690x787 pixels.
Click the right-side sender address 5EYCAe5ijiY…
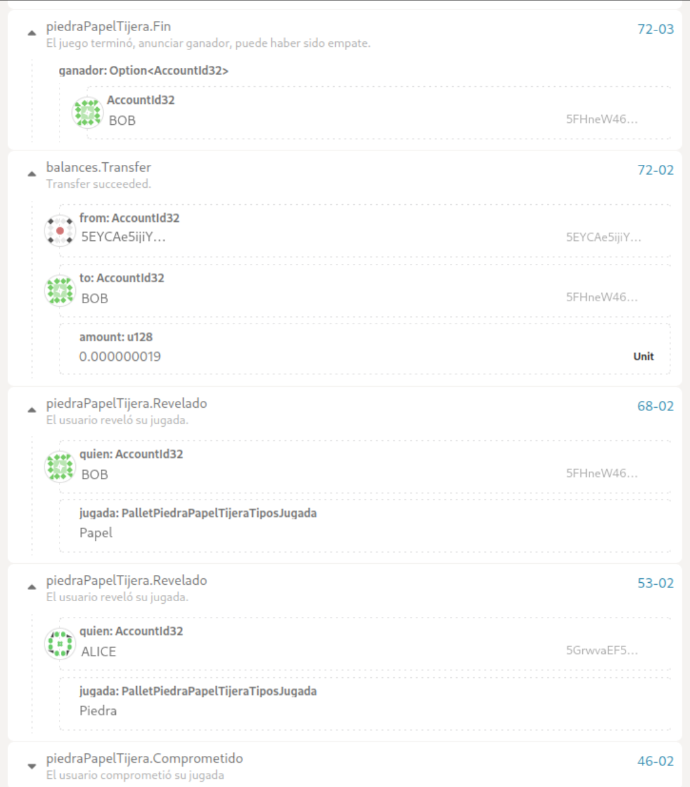tap(603, 237)
